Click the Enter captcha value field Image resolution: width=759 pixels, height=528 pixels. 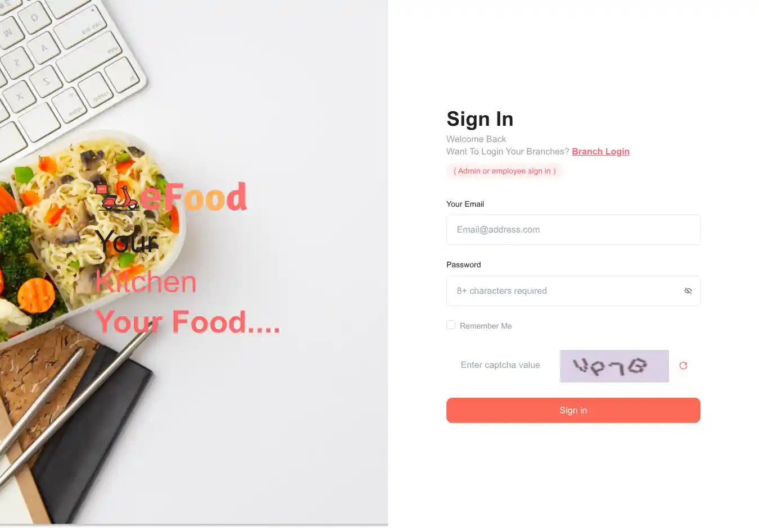pos(500,365)
